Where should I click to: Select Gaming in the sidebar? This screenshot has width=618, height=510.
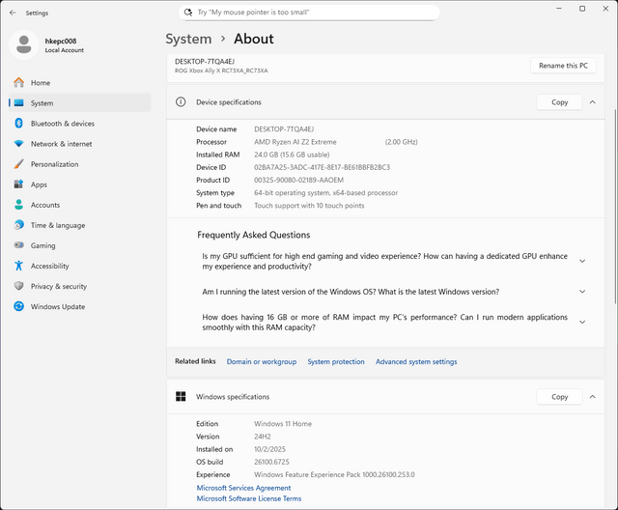click(79, 245)
